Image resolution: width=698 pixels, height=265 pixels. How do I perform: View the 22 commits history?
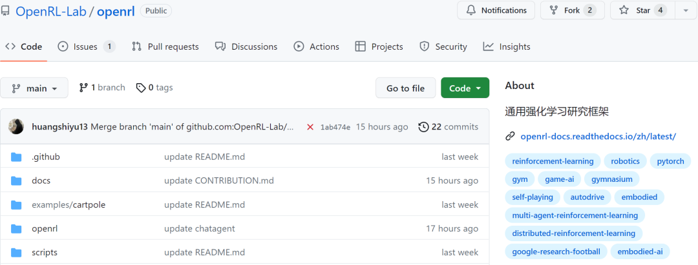(448, 126)
